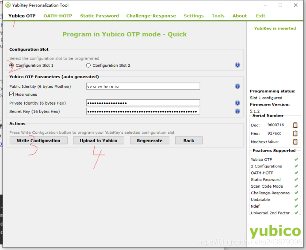Click the YubiKey app icon in title bar
Viewport: 306px width, 250px height.
[x=8, y=5]
